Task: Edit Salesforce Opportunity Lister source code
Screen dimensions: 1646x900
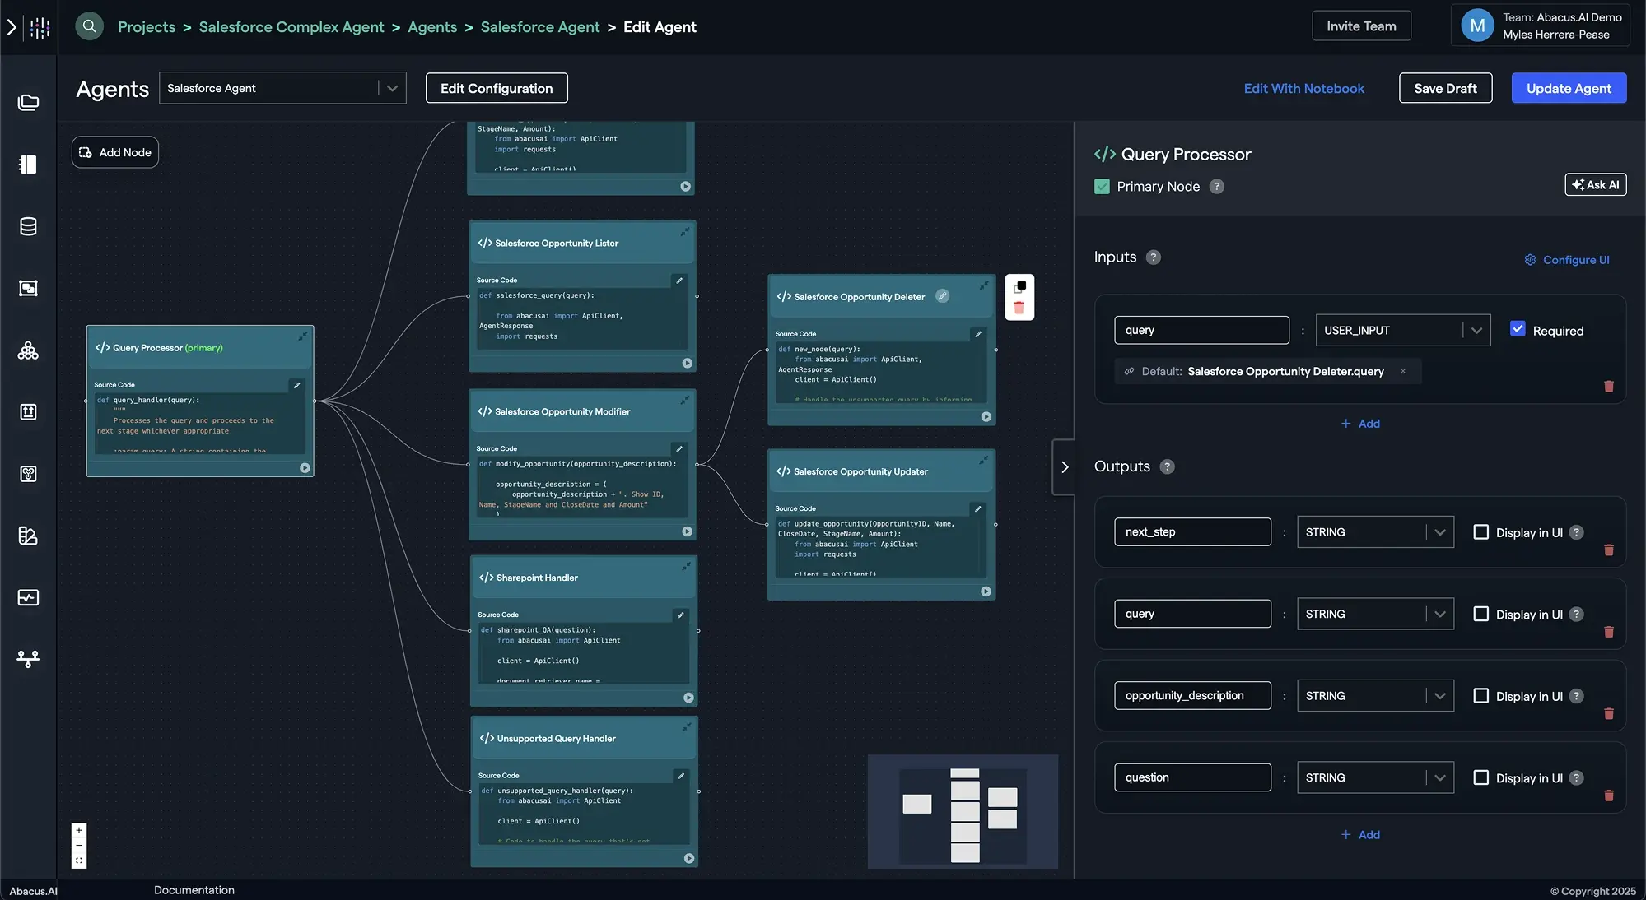Action: pyautogui.click(x=679, y=281)
